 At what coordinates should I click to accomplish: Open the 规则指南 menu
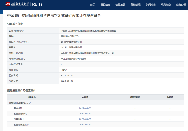click(x=166, y=5)
